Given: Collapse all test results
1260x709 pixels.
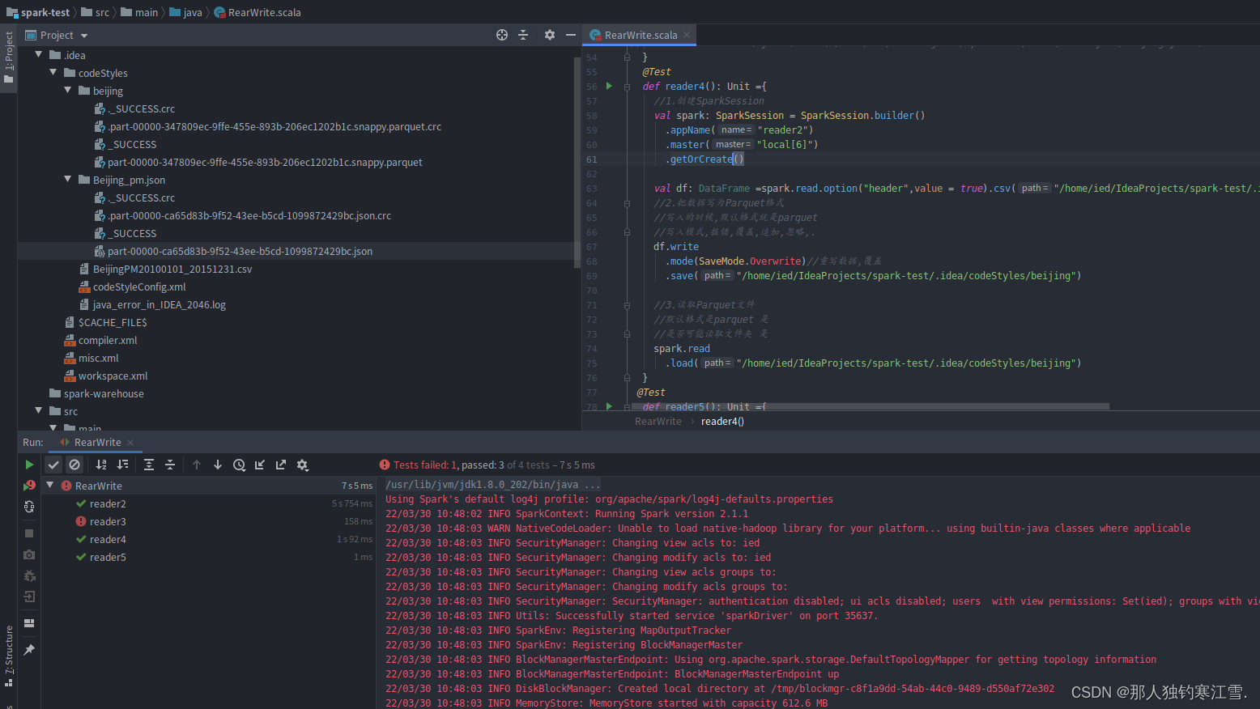Looking at the screenshot, I should click(x=170, y=465).
